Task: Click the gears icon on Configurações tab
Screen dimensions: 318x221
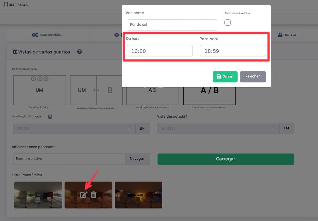Action: (x=35, y=35)
